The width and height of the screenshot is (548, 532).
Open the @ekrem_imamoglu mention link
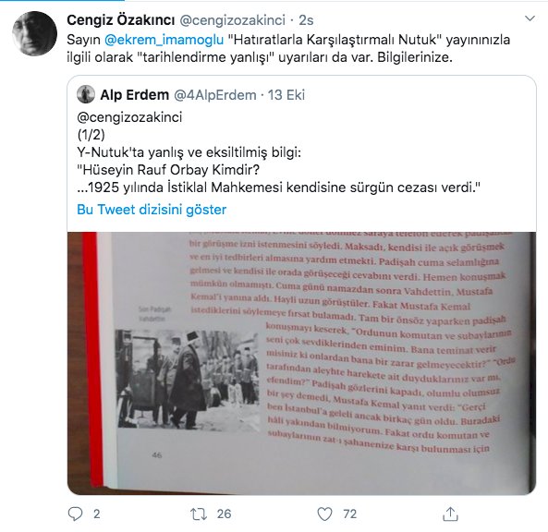164,40
